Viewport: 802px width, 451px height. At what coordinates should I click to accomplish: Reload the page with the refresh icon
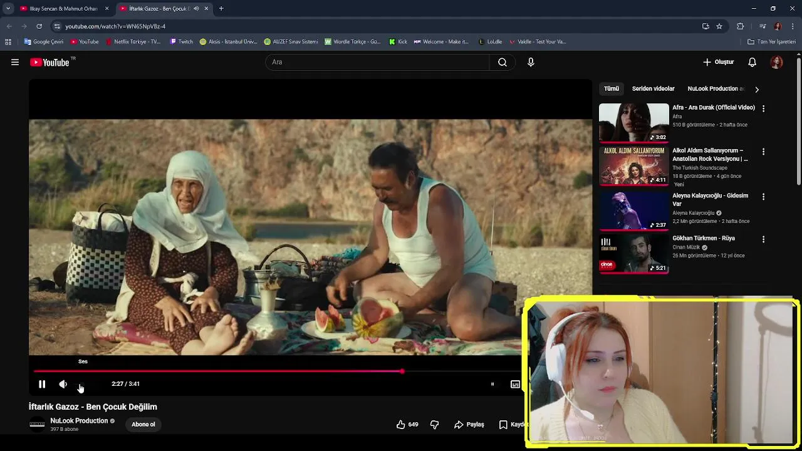[x=39, y=26]
